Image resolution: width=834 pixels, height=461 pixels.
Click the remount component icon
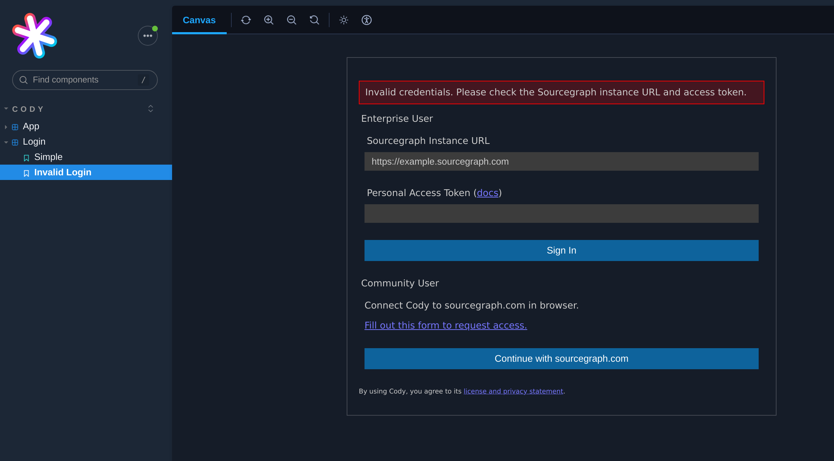click(246, 20)
